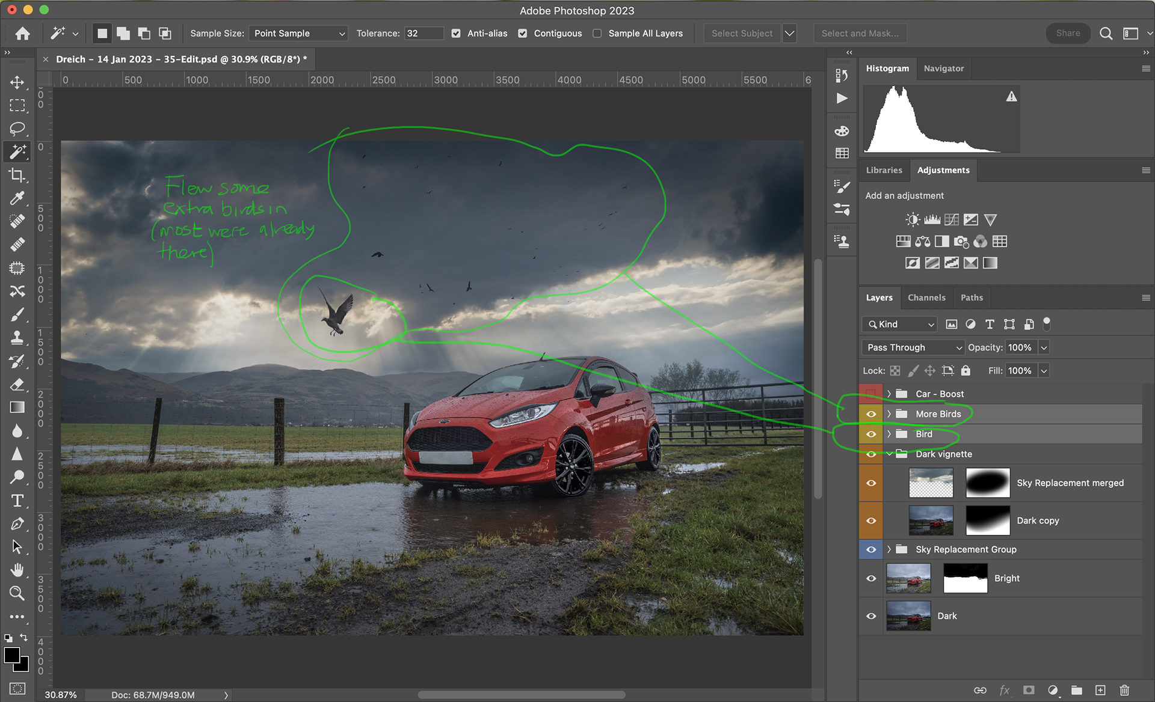The height and width of the screenshot is (702, 1155).
Task: Expand the Sky Replacement Group
Action: point(889,549)
